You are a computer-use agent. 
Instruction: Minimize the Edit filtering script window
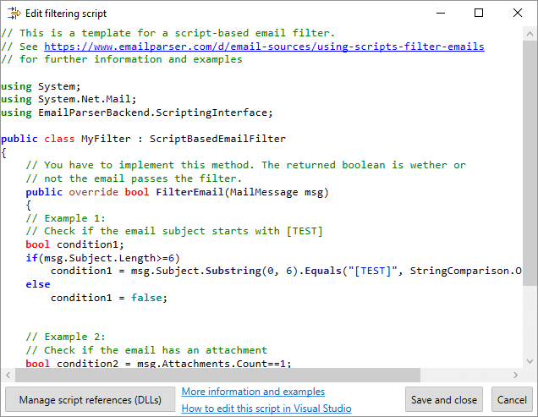pos(441,13)
